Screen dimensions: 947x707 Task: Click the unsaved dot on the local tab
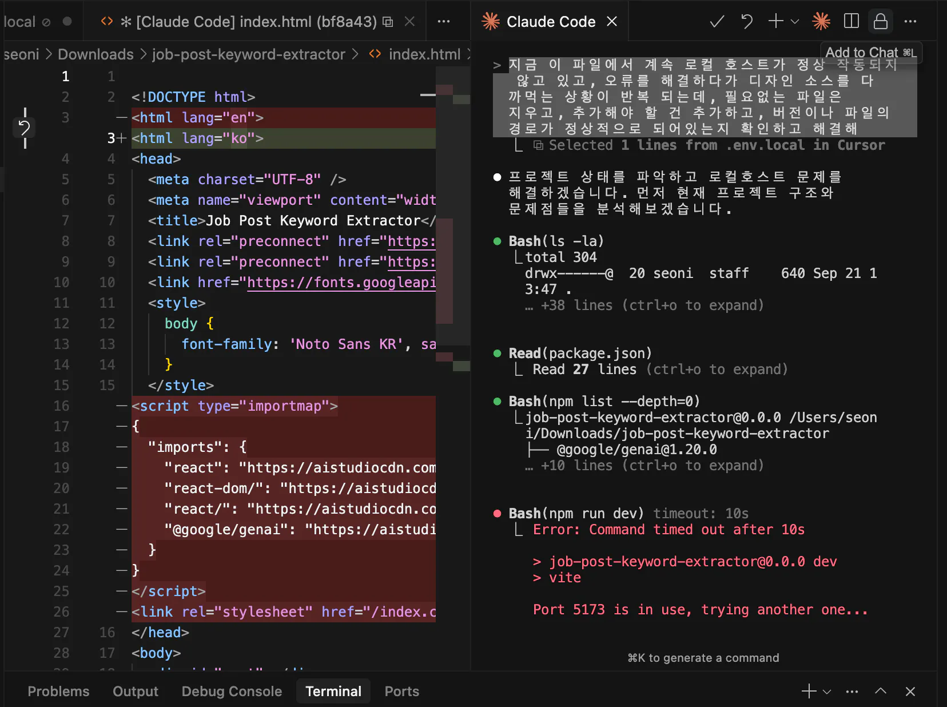(67, 21)
